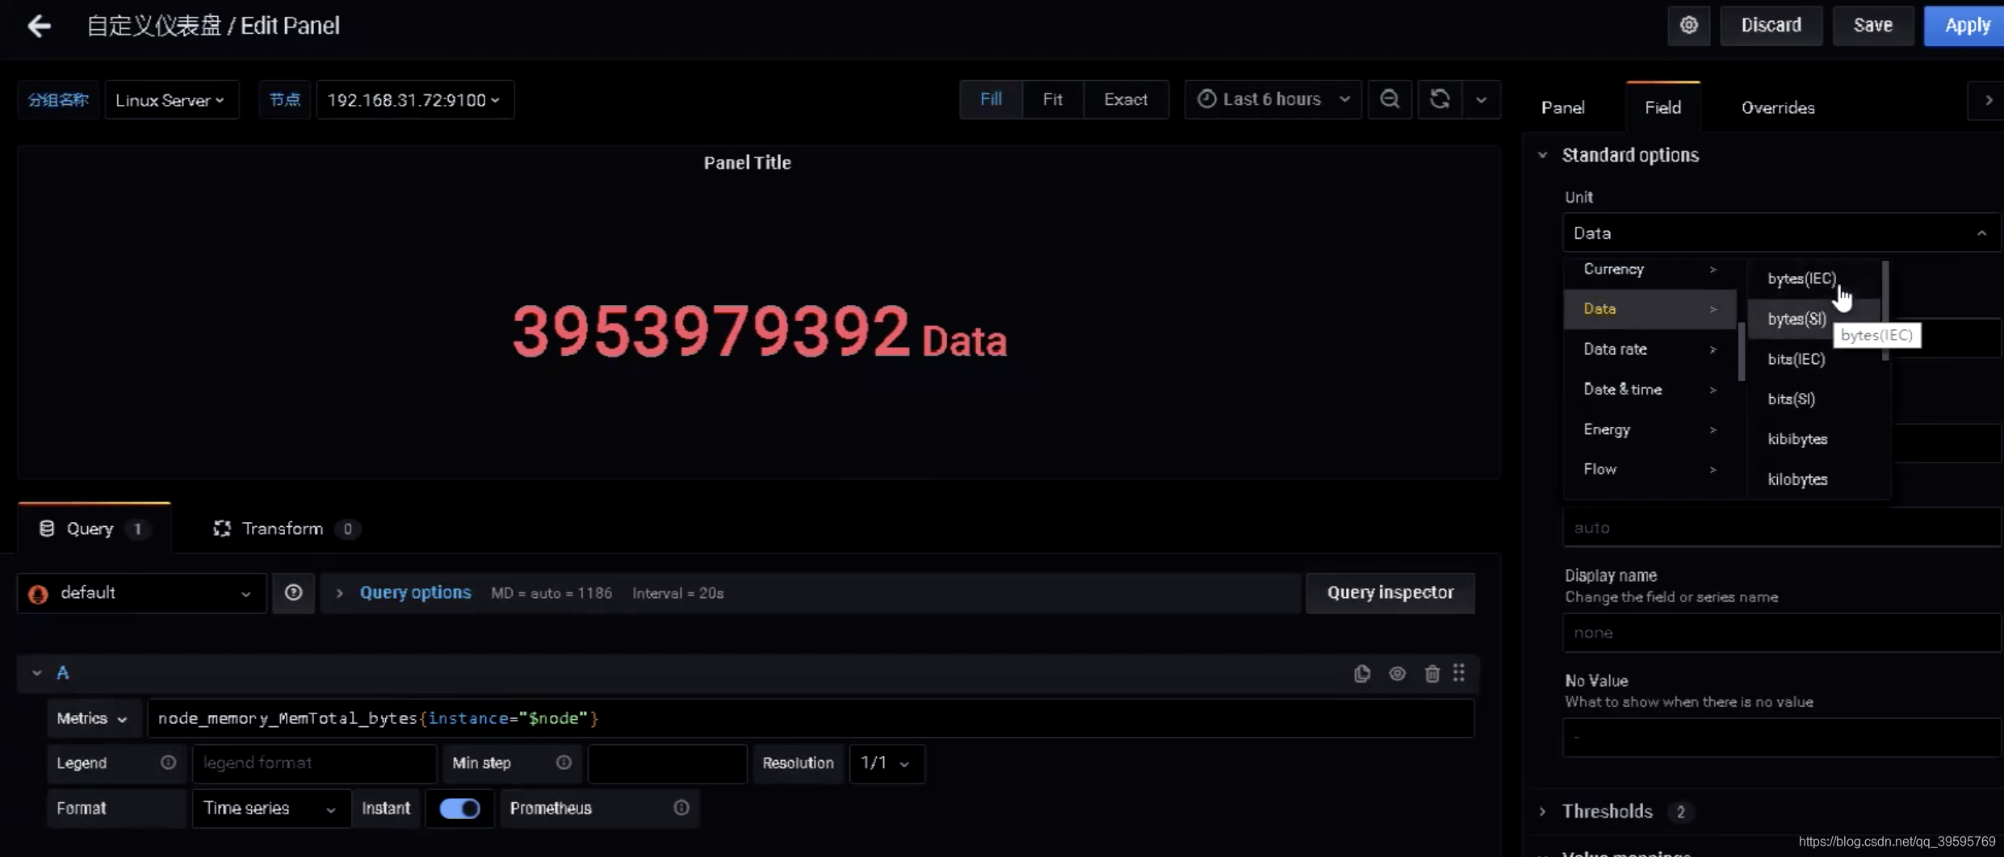Screen dimensions: 2004x857
Task: Open the Format Time series dropdown
Action: 270,808
